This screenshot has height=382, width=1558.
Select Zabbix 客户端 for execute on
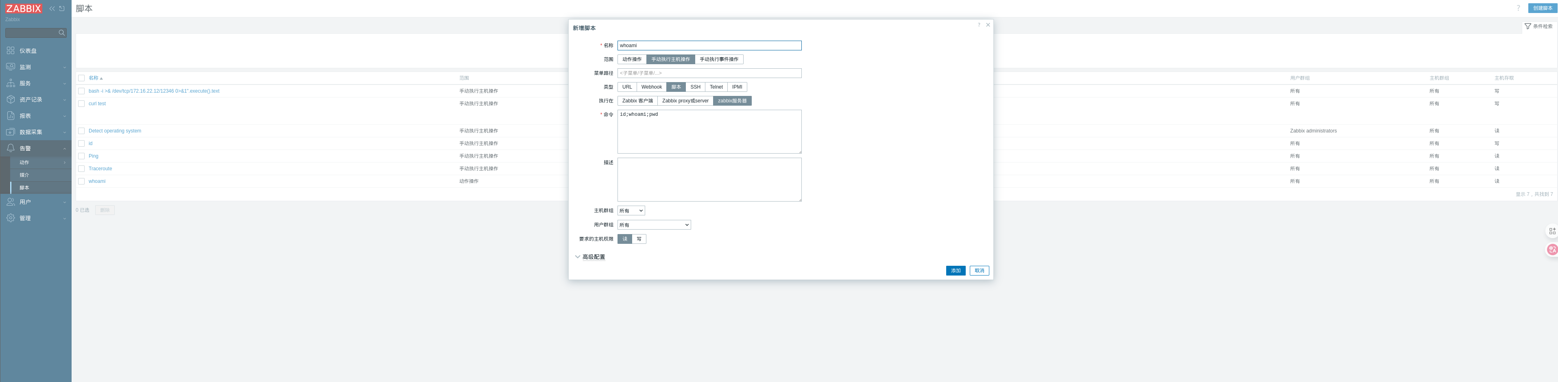637,101
